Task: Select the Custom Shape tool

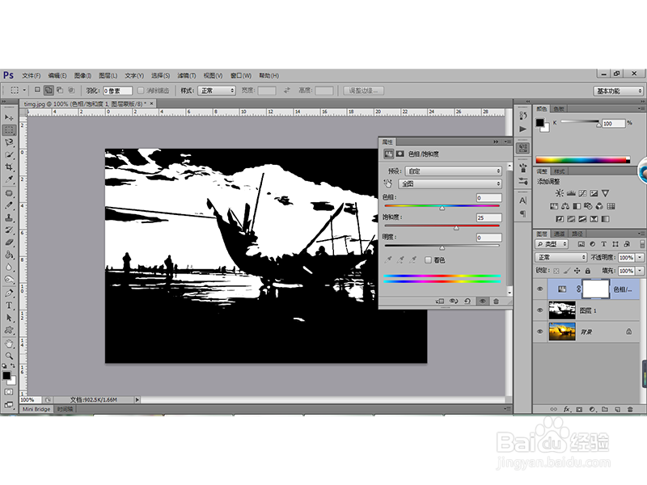Action: 9,331
